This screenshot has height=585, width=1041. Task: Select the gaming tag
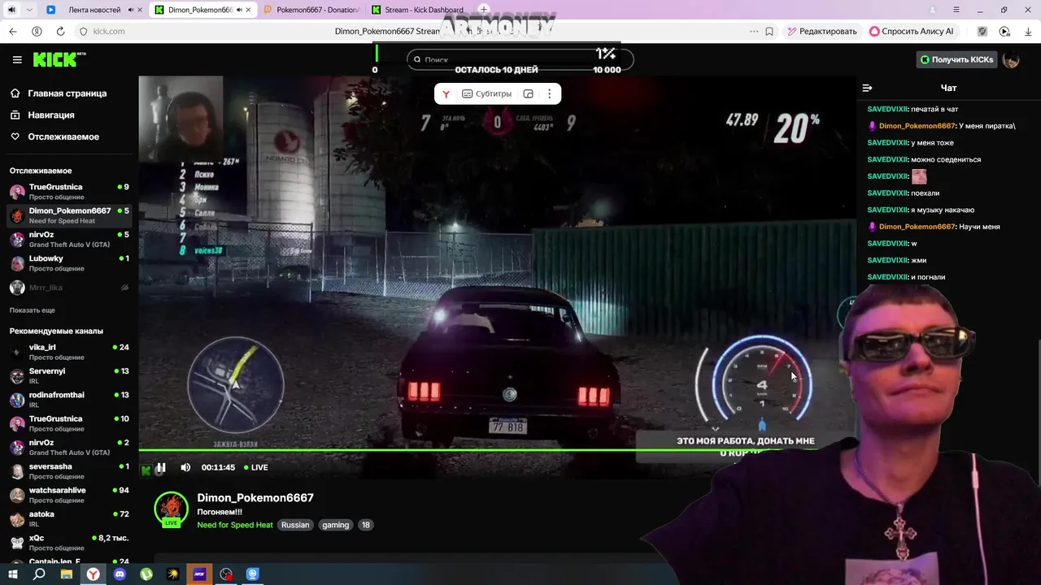click(x=335, y=525)
